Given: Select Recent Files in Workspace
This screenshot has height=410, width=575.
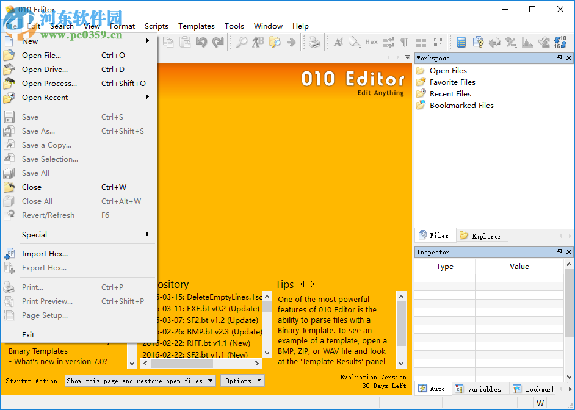Looking at the screenshot, I should coord(450,94).
